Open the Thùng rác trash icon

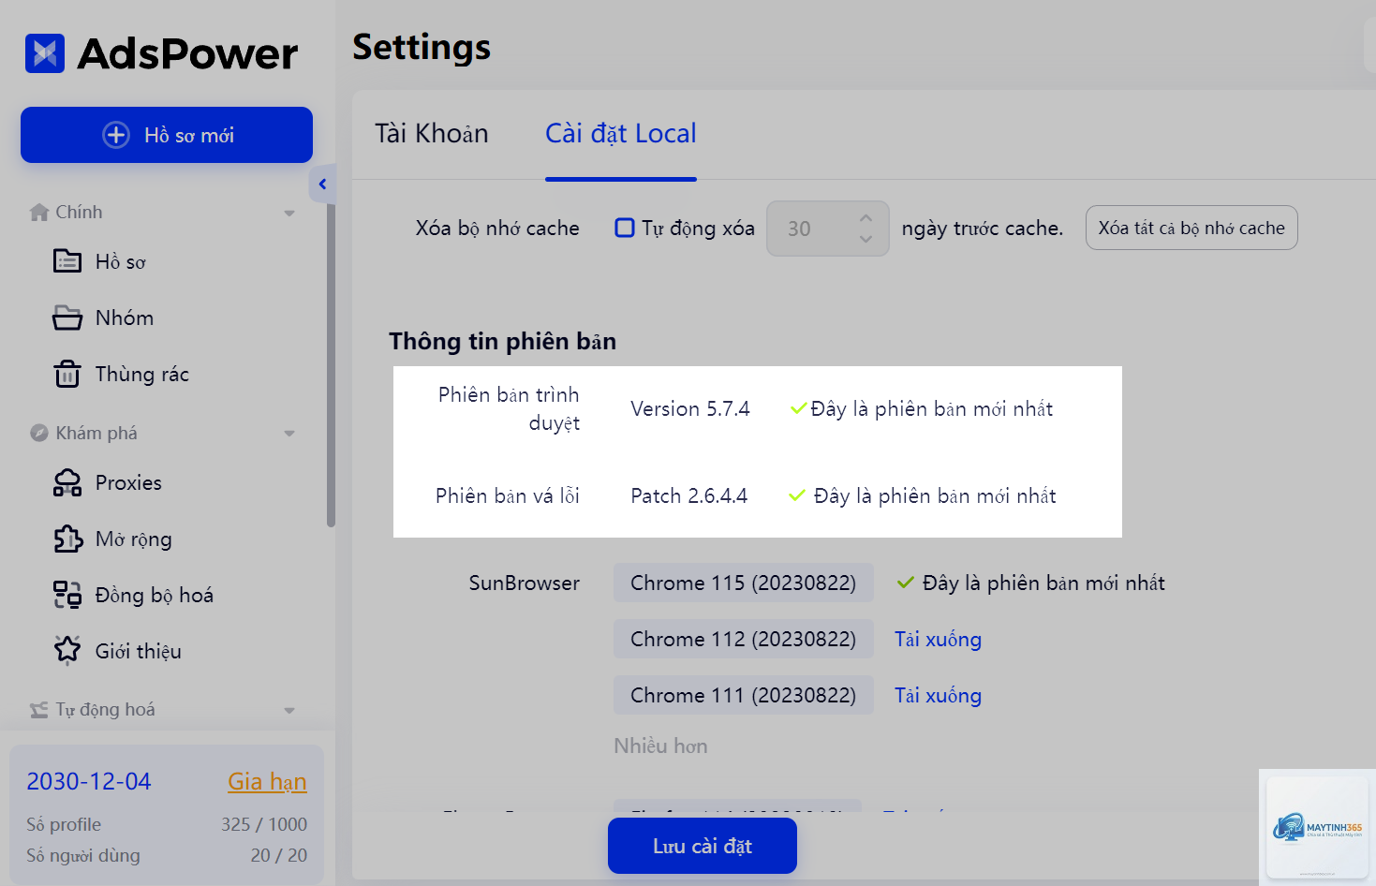pyautogui.click(x=67, y=374)
